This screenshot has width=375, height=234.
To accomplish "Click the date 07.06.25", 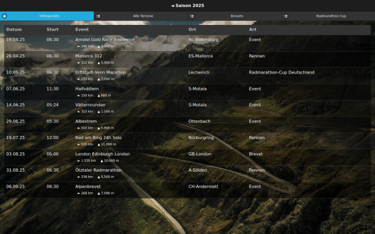I will tap(15, 89).
